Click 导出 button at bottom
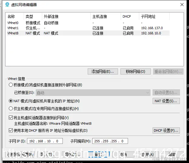Image resolution: width=189 pixels, height=163 pixels. pyautogui.click(x=73, y=154)
